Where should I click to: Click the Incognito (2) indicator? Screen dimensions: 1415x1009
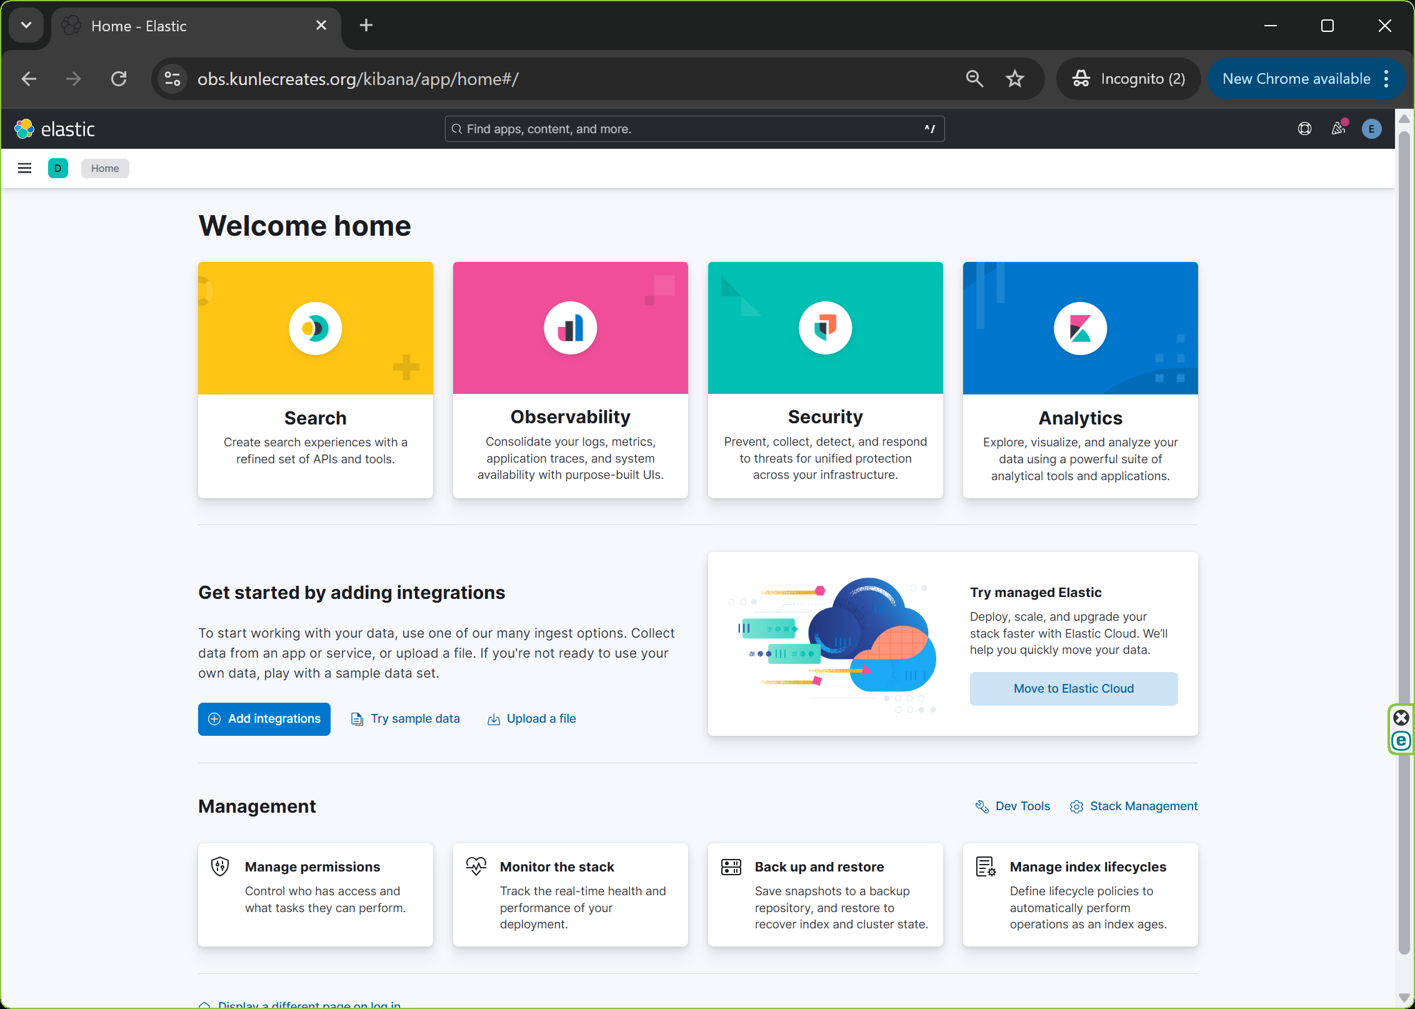click(1129, 79)
